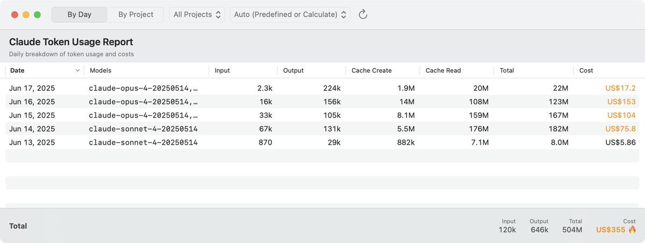Switch to the By Project tab

[x=135, y=15]
